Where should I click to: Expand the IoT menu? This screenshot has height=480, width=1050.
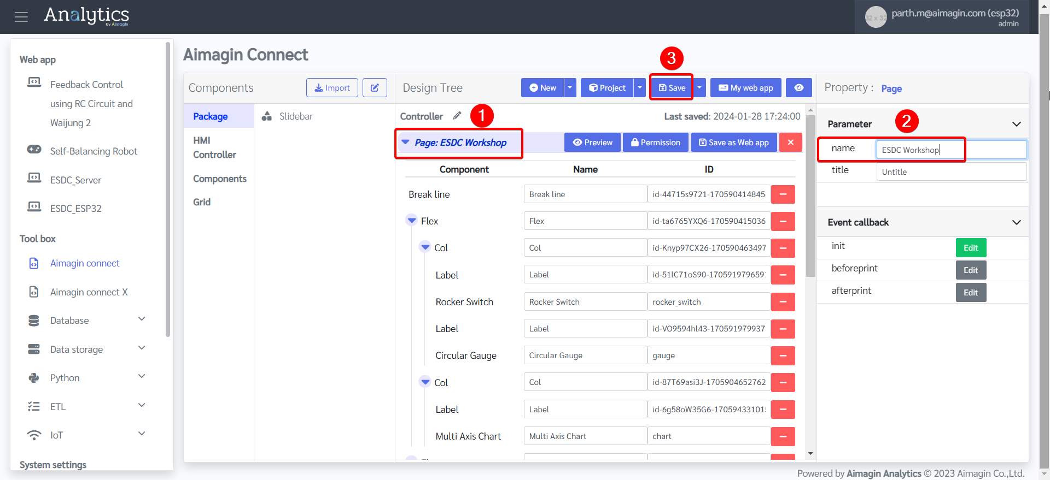(142, 434)
